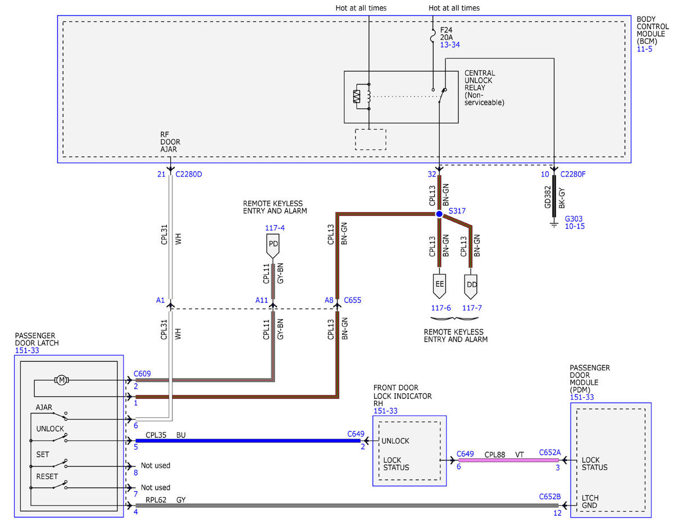
Task: Follow the 117-7 reference link
Action: click(x=472, y=308)
